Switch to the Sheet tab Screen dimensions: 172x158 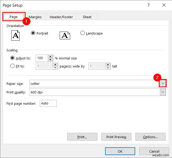tap(87, 17)
